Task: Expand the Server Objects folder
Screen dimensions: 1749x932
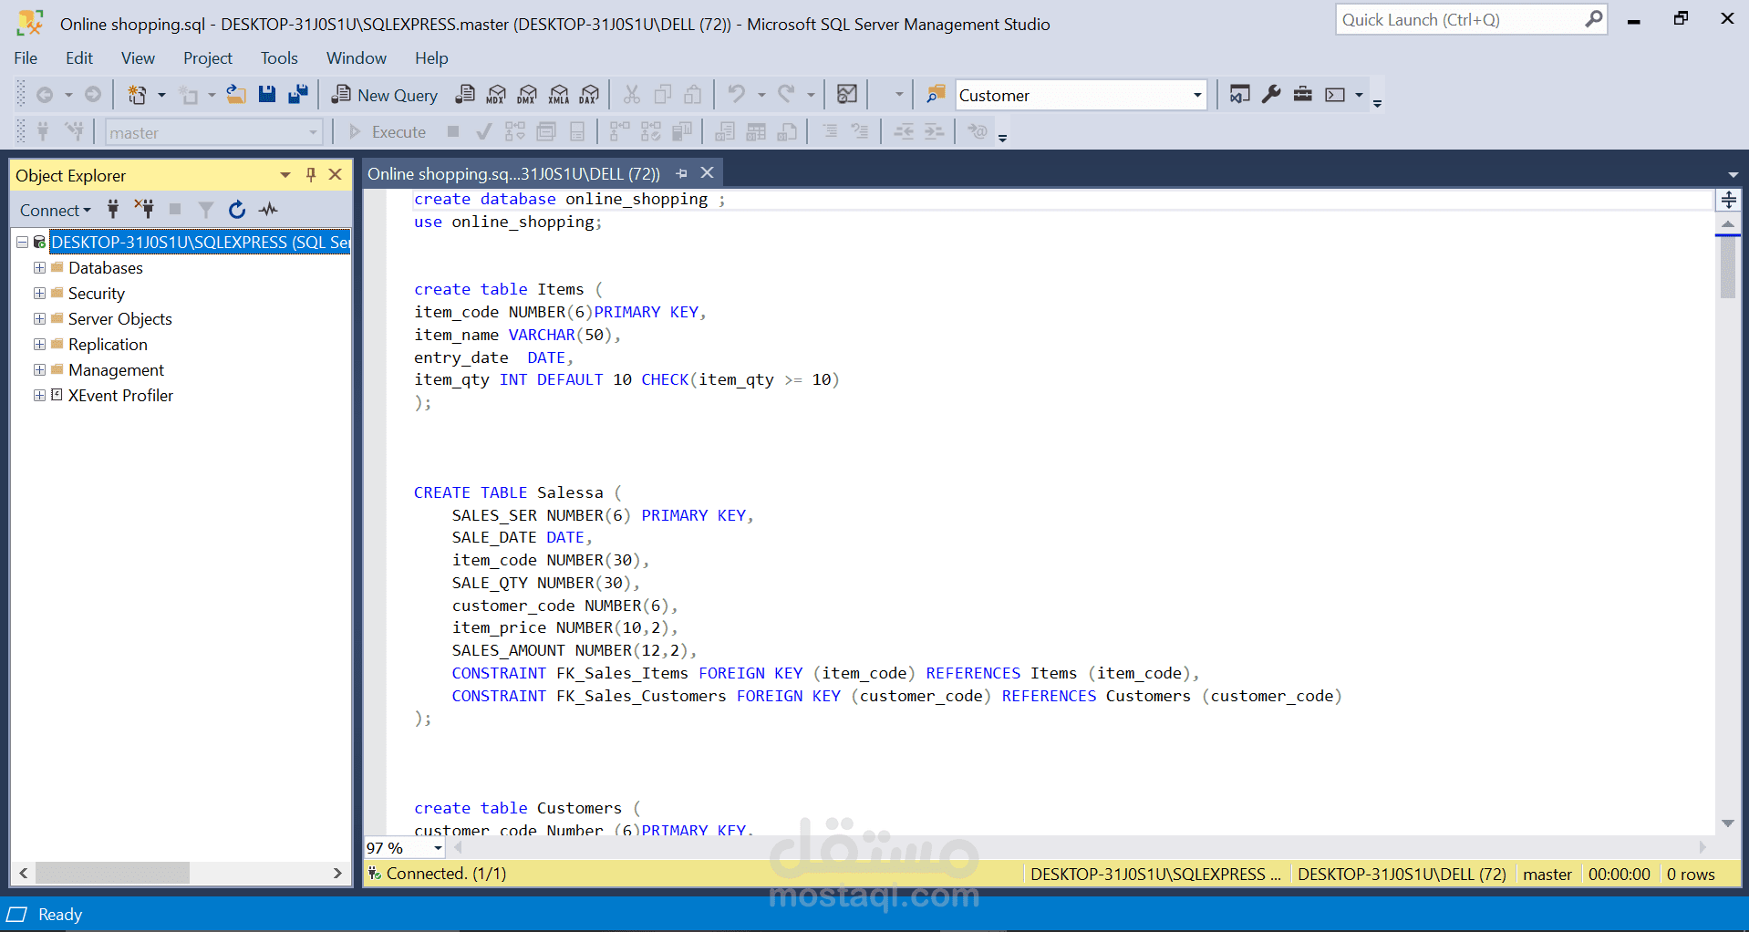Action: 39,319
